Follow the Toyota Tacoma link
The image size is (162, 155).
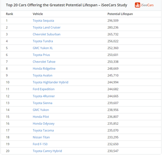(x=43, y=130)
